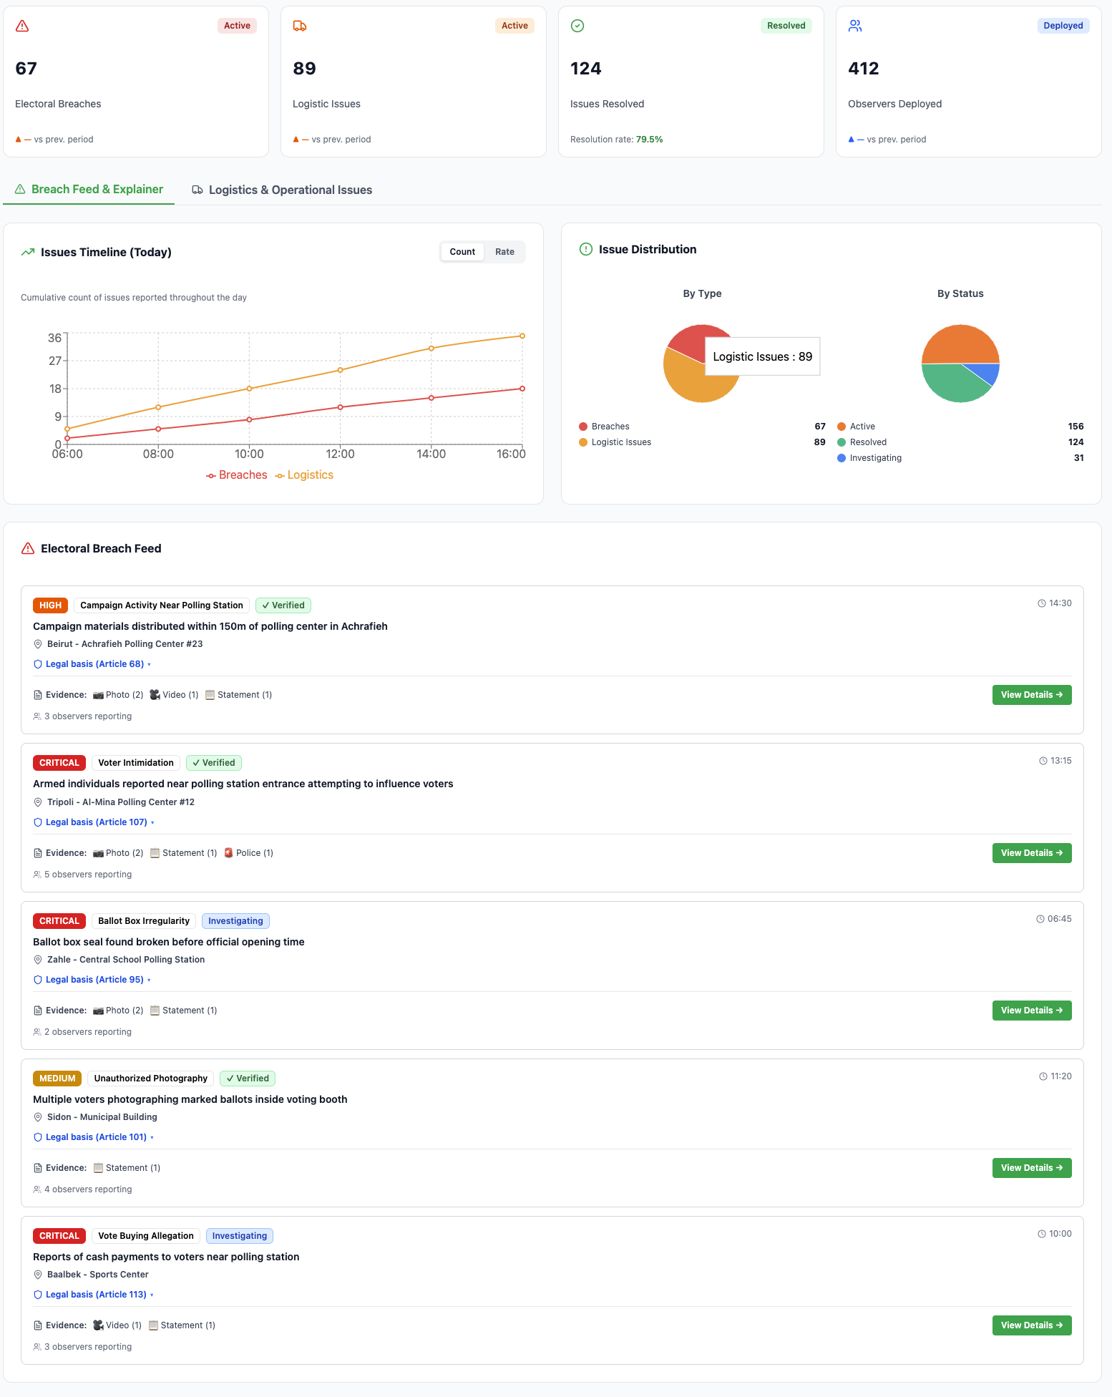Click the Deployed badge on Observers card
This screenshot has width=1112, height=1397.
click(x=1063, y=26)
